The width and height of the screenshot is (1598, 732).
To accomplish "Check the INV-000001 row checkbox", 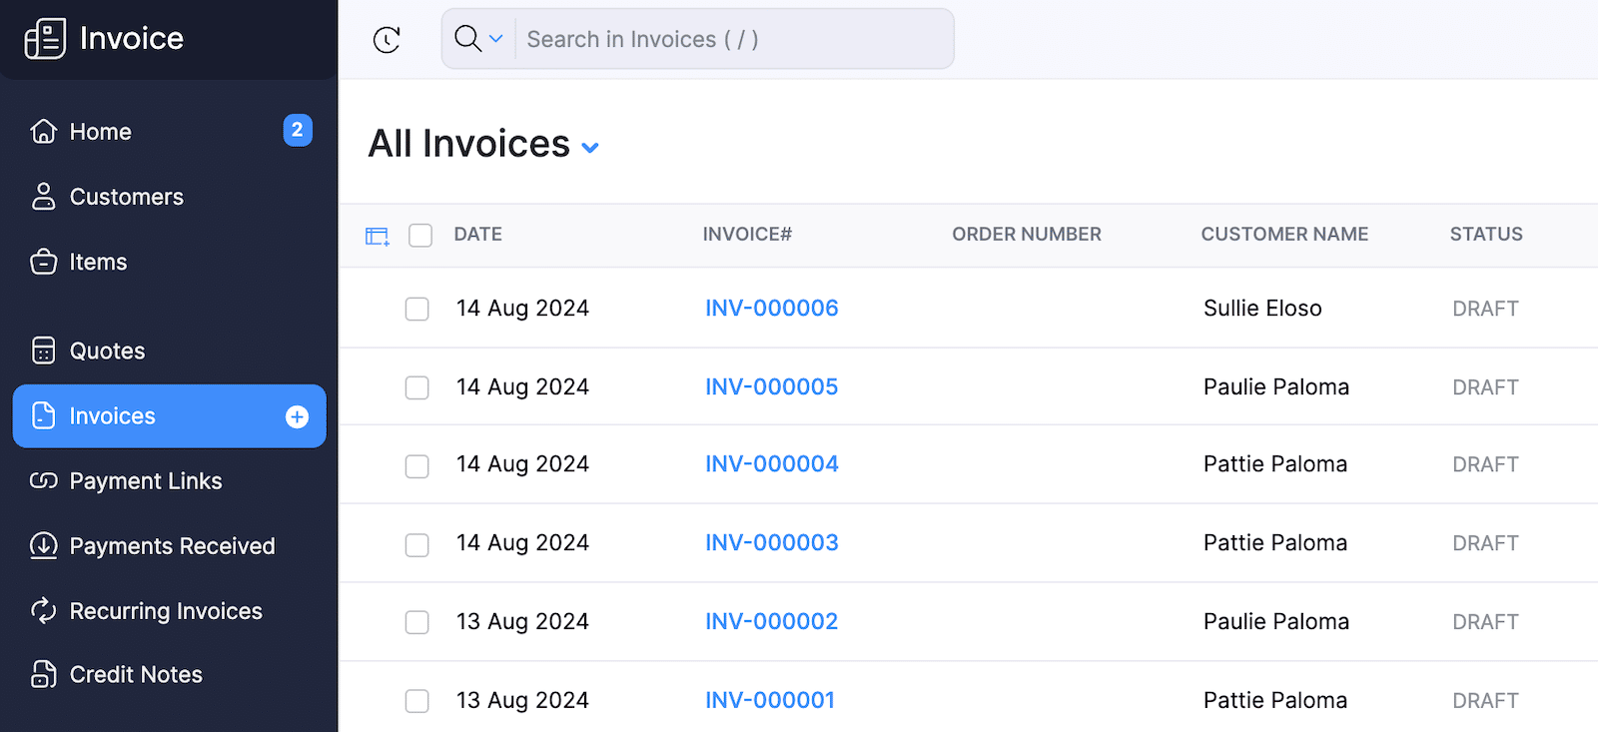I will point(416,700).
